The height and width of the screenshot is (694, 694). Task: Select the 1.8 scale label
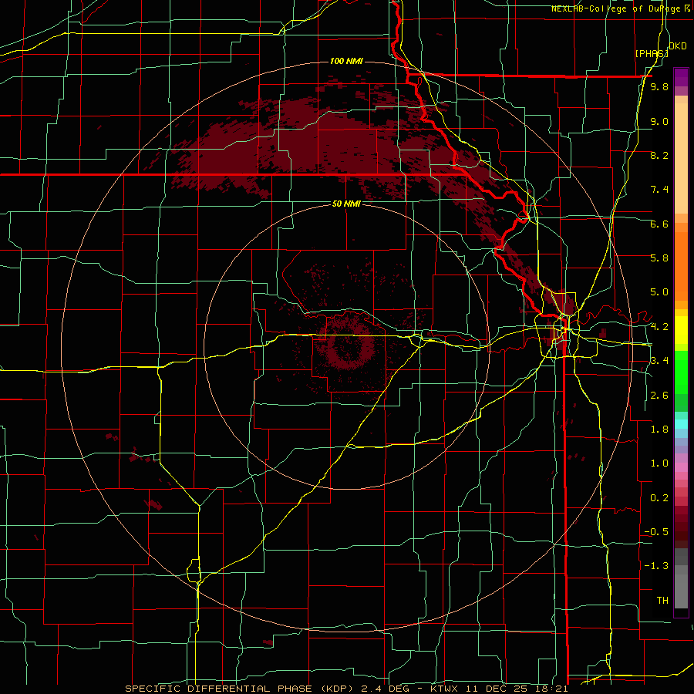659,430
